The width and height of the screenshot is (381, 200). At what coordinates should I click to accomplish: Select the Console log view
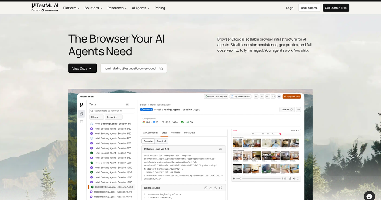(148, 141)
